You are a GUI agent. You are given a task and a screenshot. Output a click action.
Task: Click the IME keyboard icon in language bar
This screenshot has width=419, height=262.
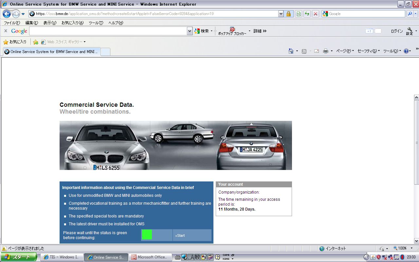pos(178,257)
